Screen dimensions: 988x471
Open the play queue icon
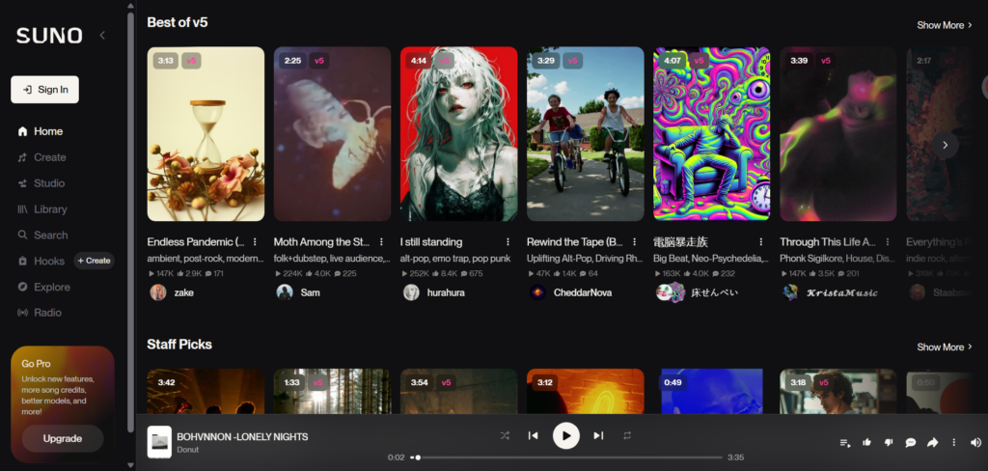click(x=845, y=442)
